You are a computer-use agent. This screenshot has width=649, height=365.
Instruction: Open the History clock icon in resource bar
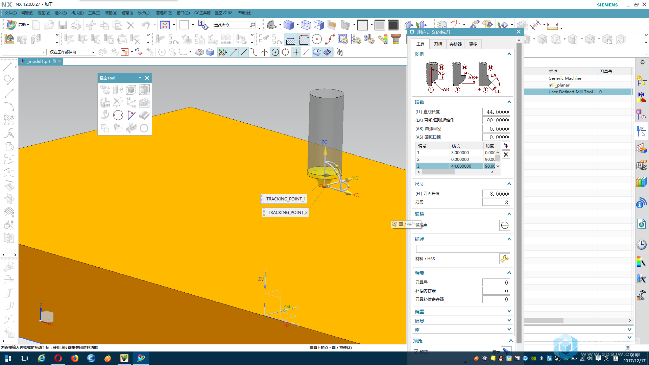(642, 245)
